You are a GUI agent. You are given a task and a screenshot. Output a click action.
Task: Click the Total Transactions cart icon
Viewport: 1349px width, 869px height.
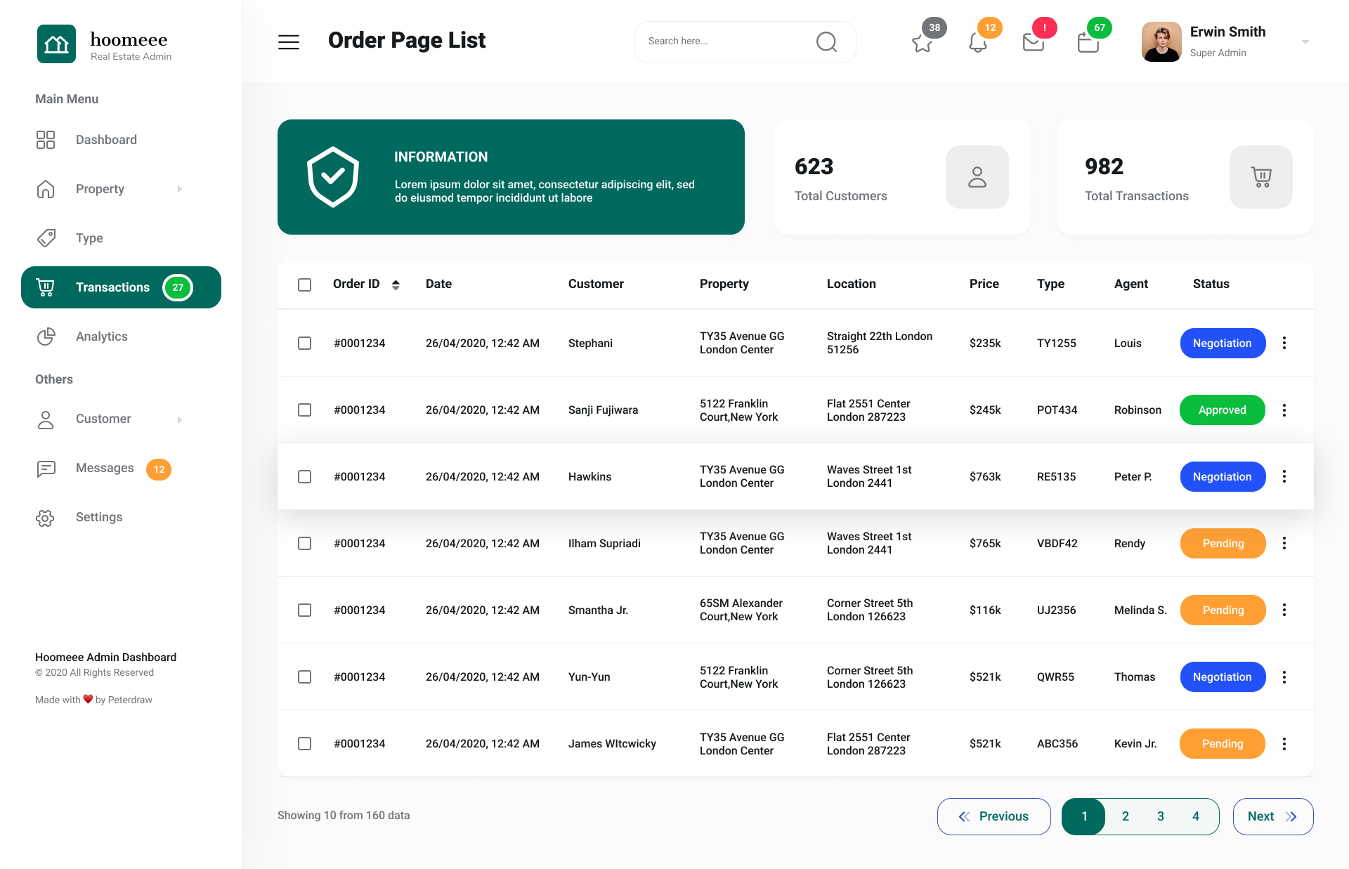pyautogui.click(x=1260, y=177)
